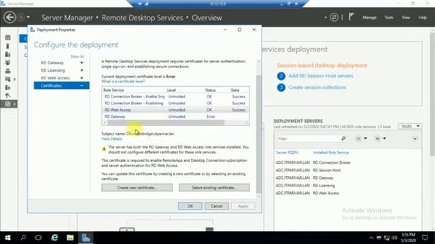Open the taskbar search icon
This screenshot has height=244, width=435.
(23, 238)
